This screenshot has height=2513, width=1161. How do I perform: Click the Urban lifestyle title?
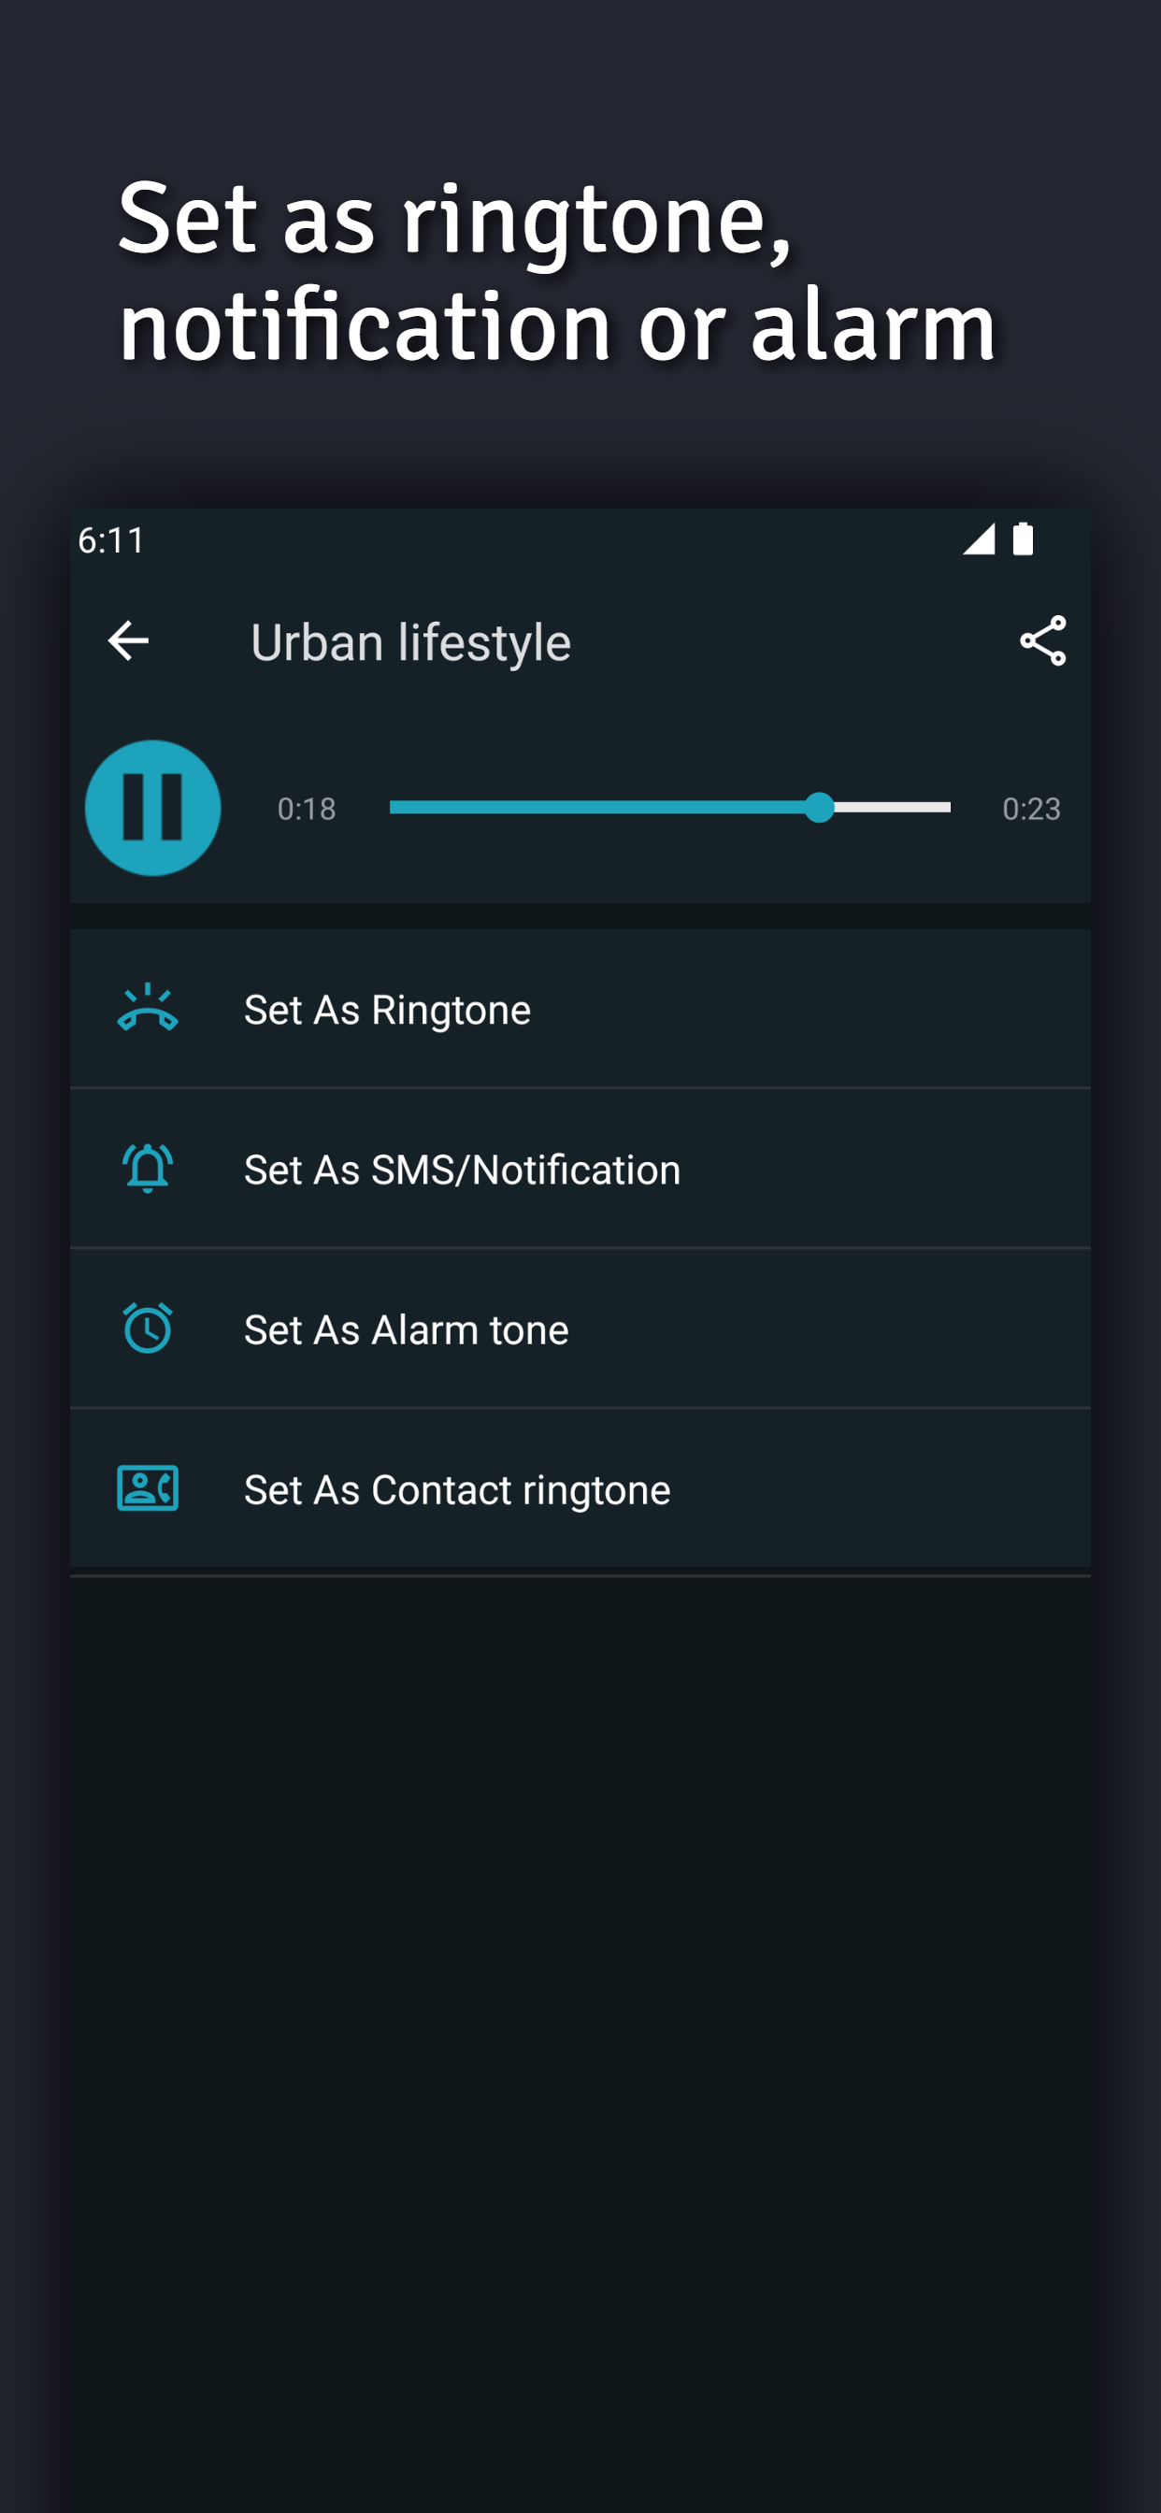pos(410,642)
